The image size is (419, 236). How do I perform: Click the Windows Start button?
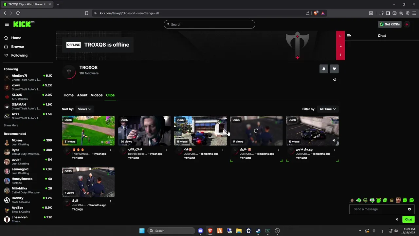142,231
